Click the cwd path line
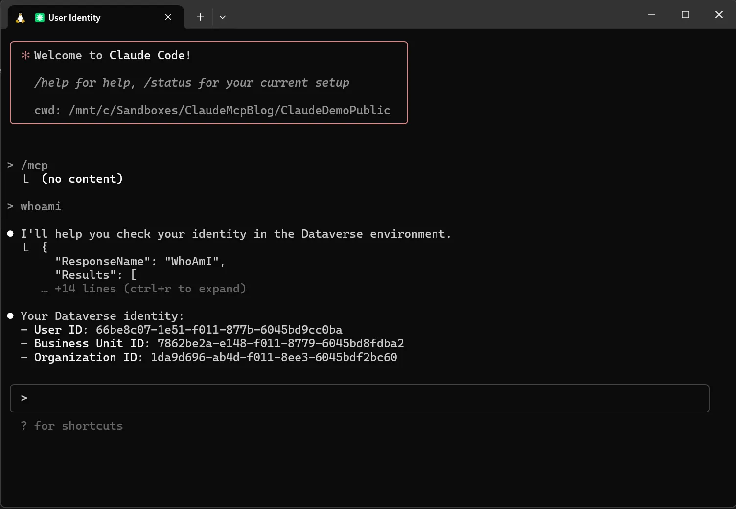The height and width of the screenshot is (509, 736). 212,110
